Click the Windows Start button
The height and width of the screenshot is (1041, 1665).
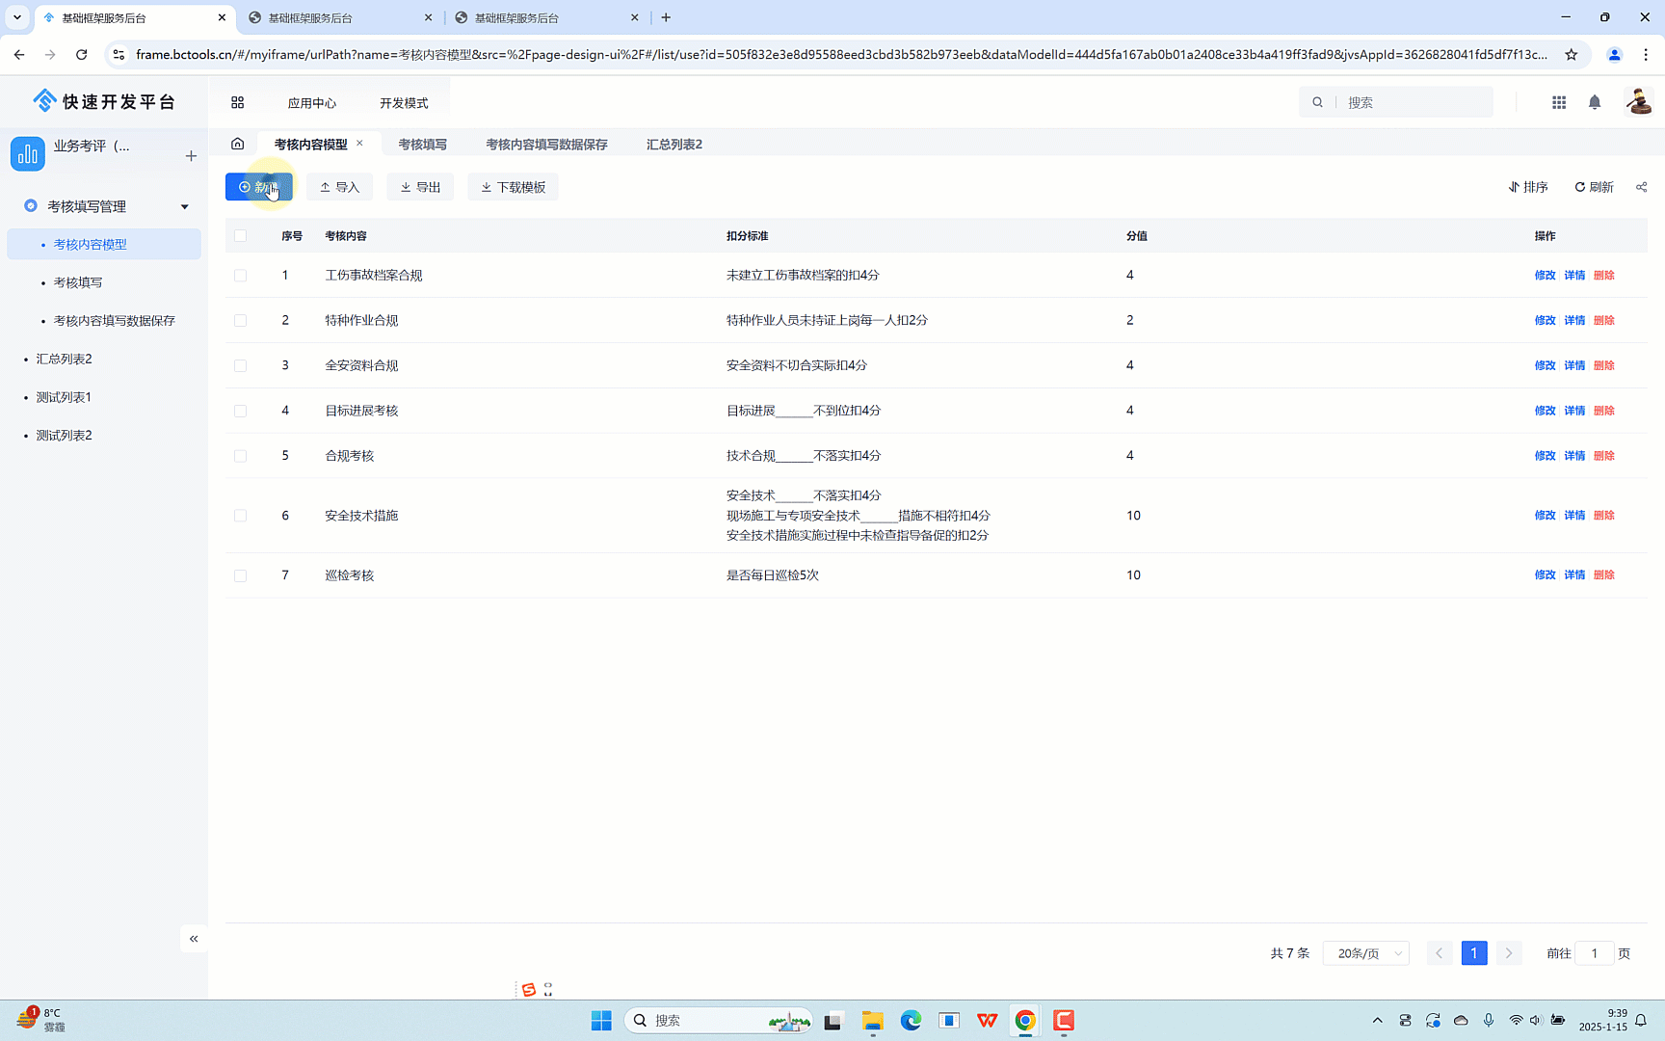click(601, 1021)
